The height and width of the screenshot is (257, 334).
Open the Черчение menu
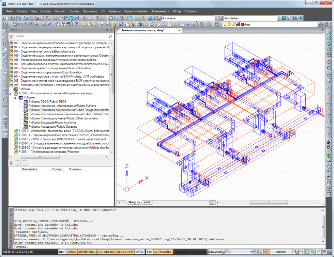tap(90, 11)
